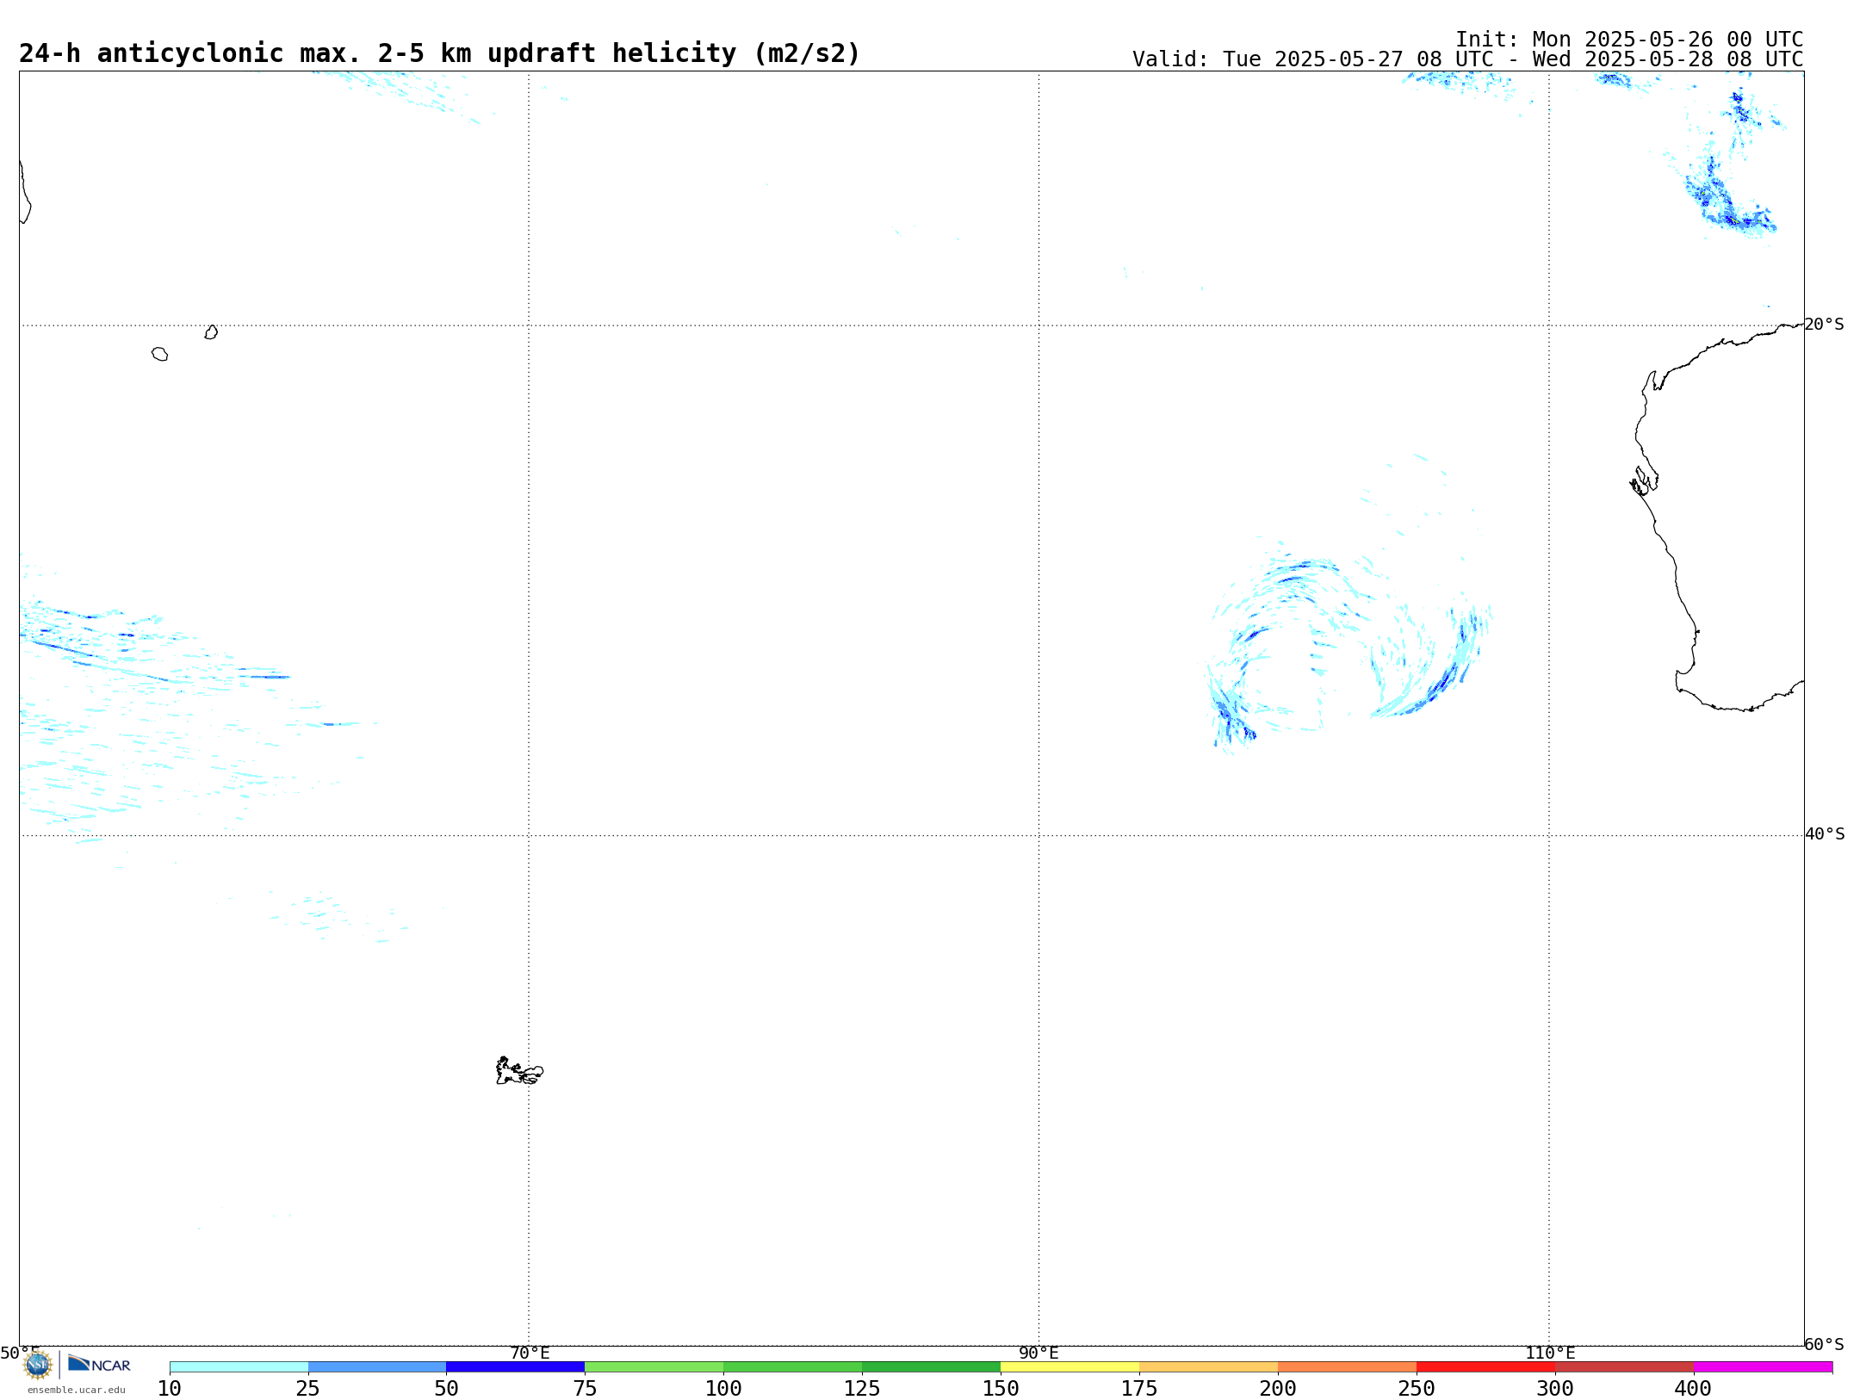
Task: Click the orange 200-250 colorbar segment
Action: [x=1348, y=1367]
